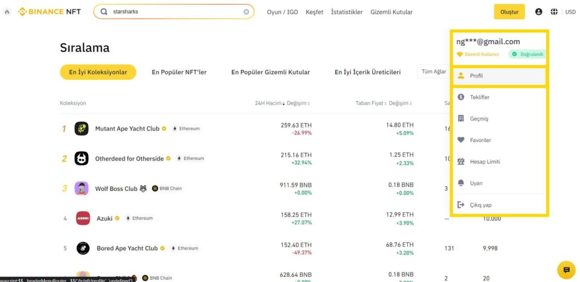Viewport: 580px width, 282px height.
Task: Click the Ethereum tag on Mutant Ape row
Action: pos(186,128)
